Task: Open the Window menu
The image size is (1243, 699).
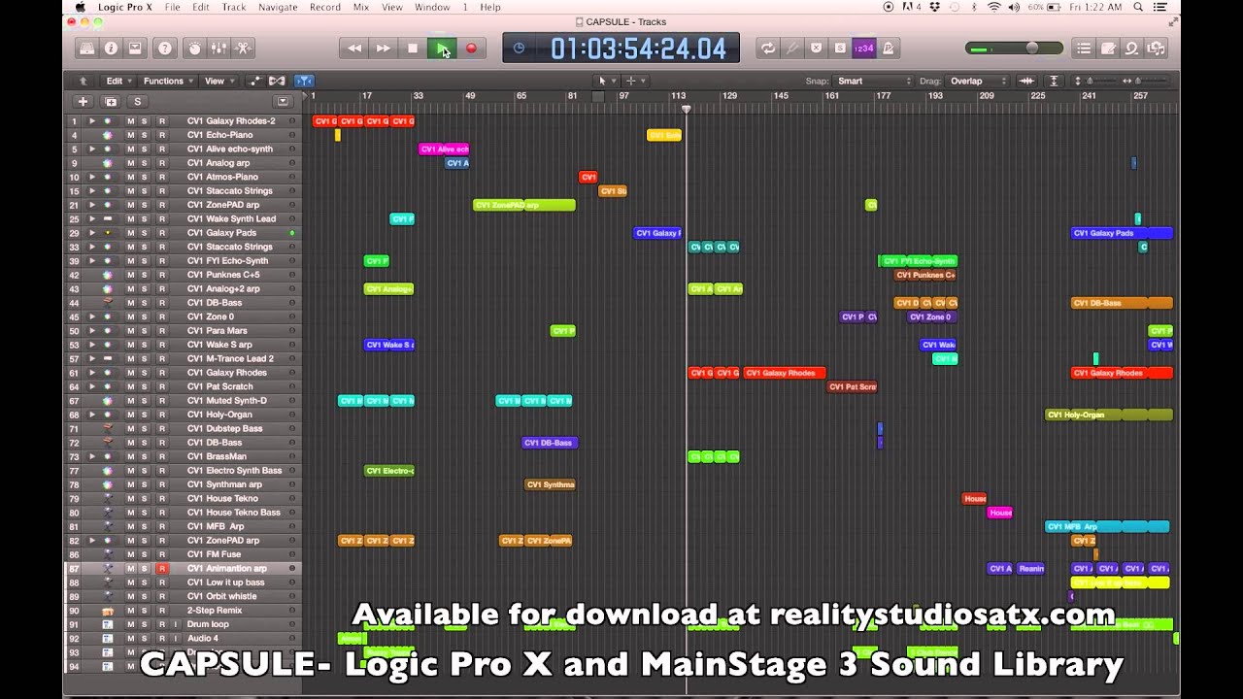Action: pos(432,7)
